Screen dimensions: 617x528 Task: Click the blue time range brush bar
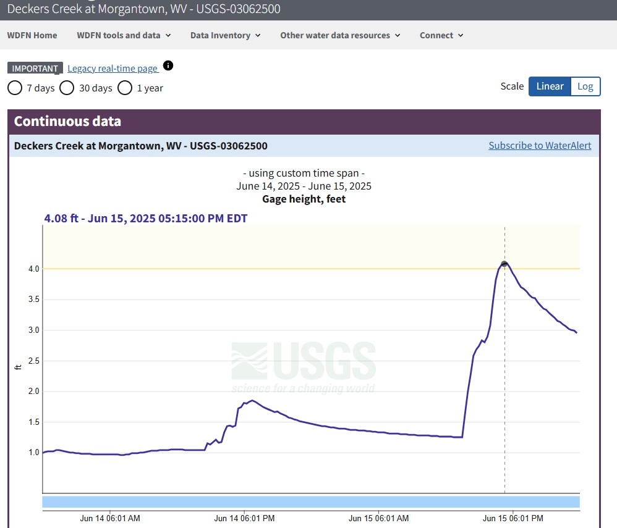coord(310,501)
